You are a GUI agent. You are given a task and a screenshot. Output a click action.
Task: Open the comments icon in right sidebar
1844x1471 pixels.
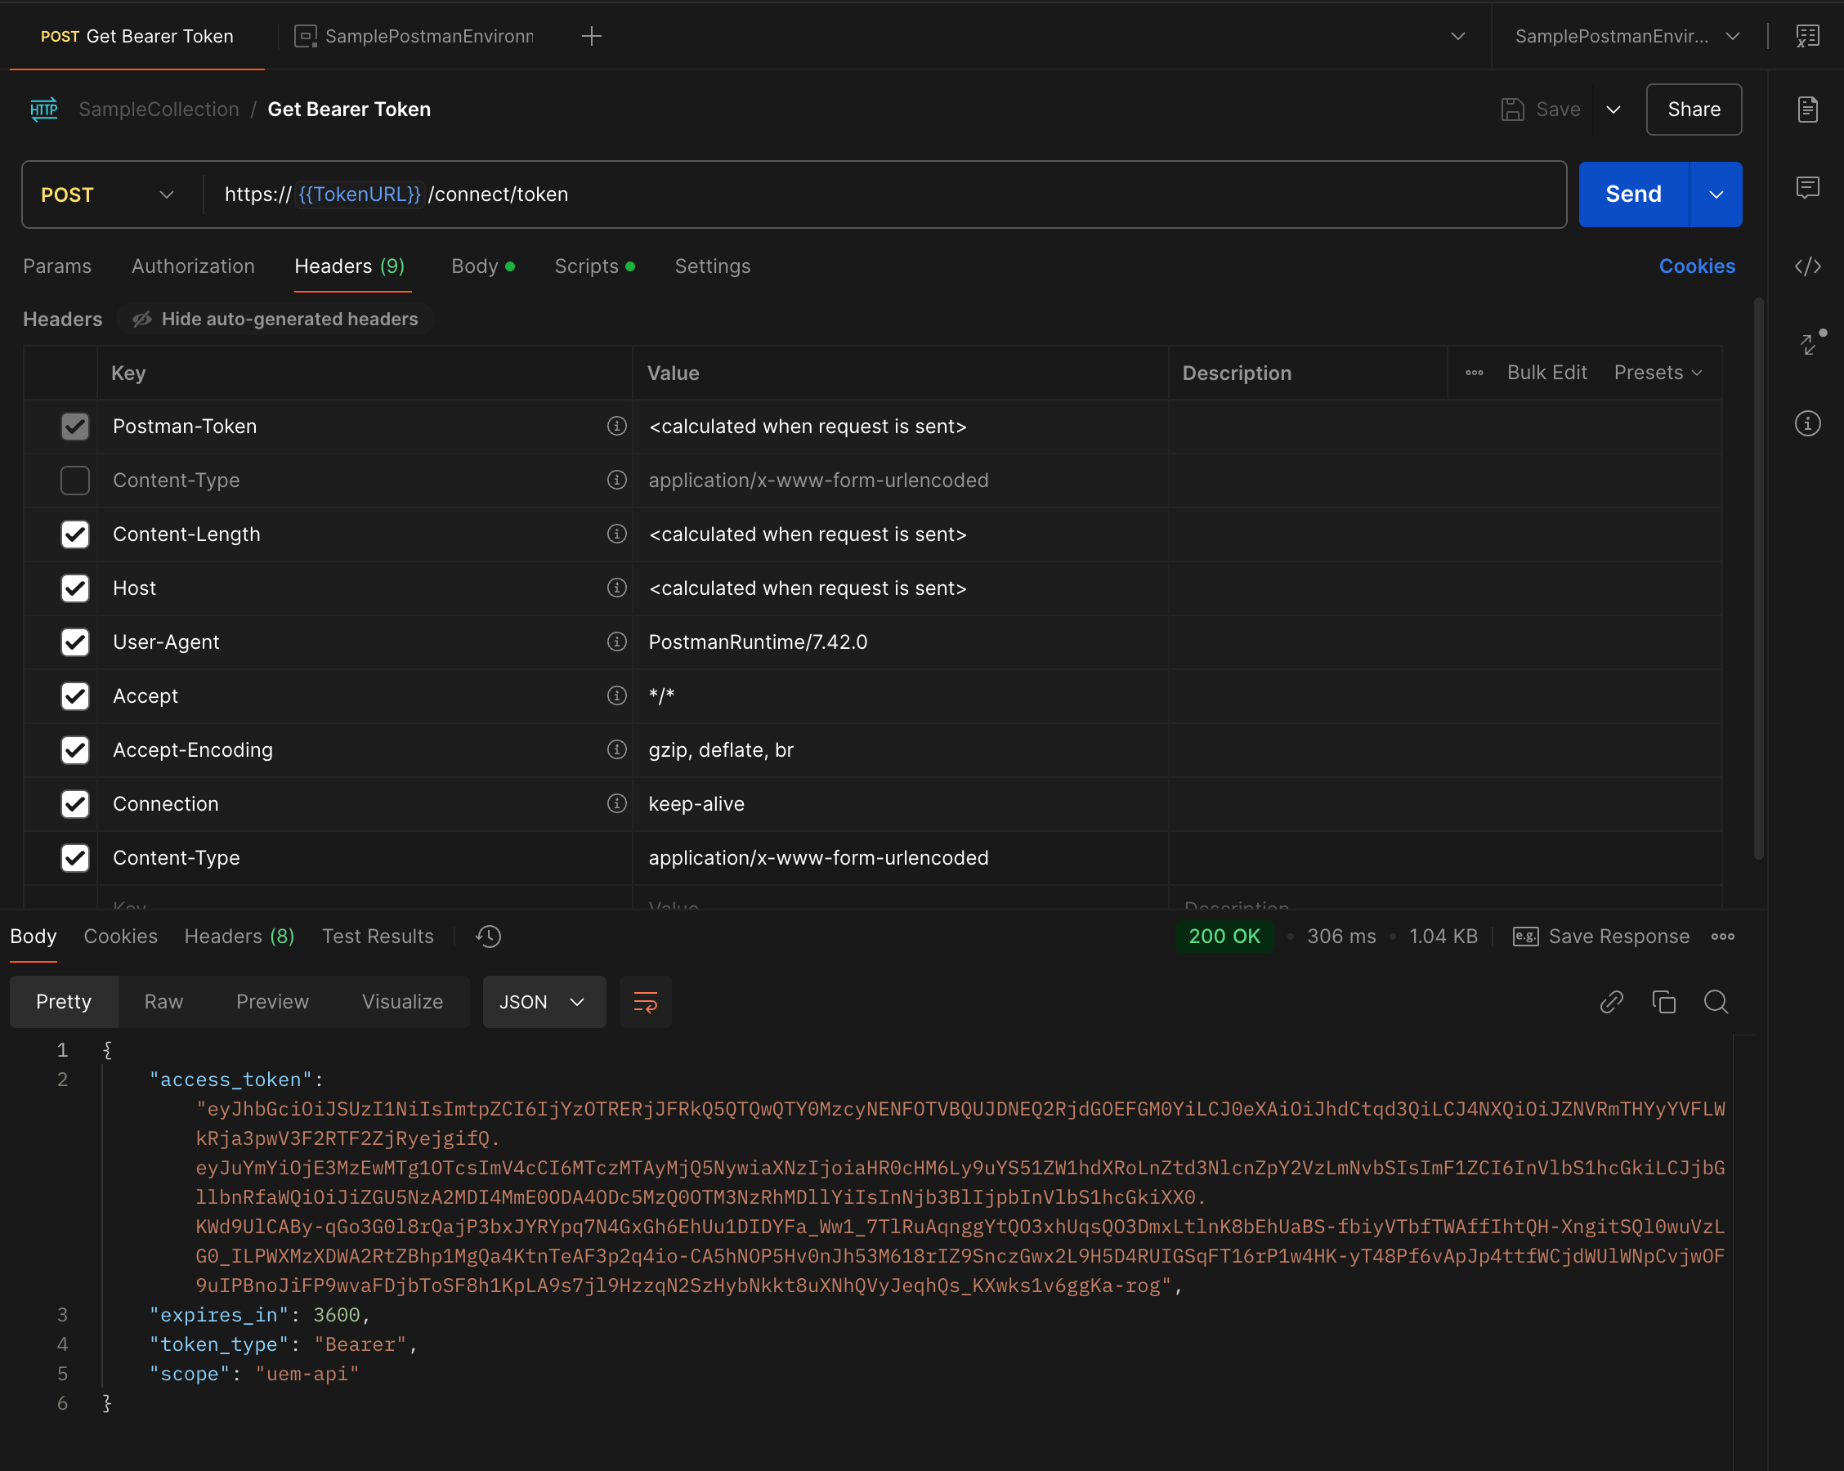pyautogui.click(x=1807, y=187)
